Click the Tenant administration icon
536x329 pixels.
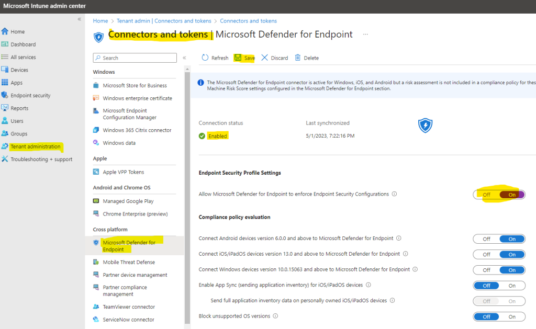[x=5, y=146]
